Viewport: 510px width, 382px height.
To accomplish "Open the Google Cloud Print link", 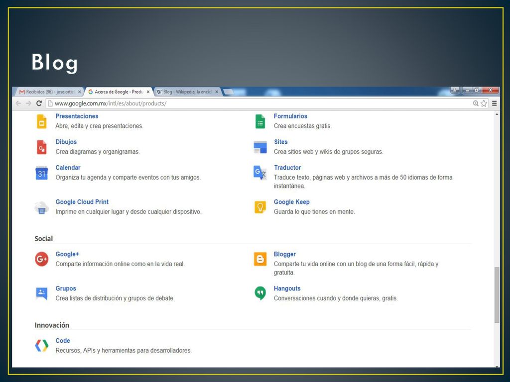I will point(82,202).
